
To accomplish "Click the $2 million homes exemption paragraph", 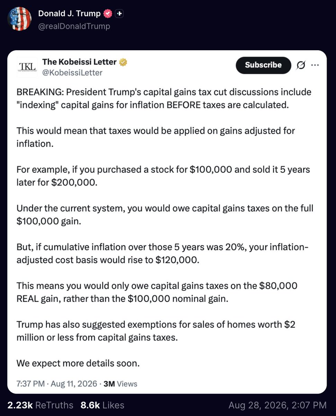I will tap(156, 331).
